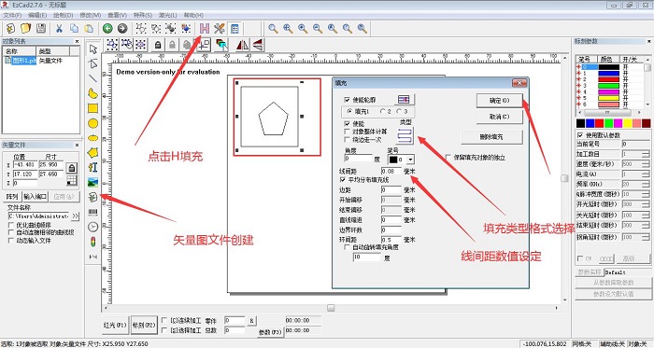
Task: Pick the green color swatch
Action: pyautogui.click(x=609, y=123)
